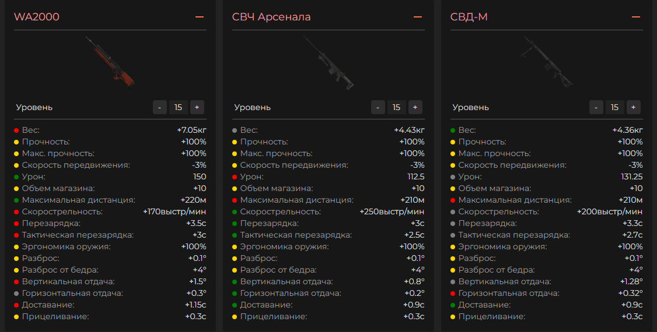The height and width of the screenshot is (332, 657).
Task: Select СВД-М fire rate +200выстр/мин
Action: click(x=610, y=211)
